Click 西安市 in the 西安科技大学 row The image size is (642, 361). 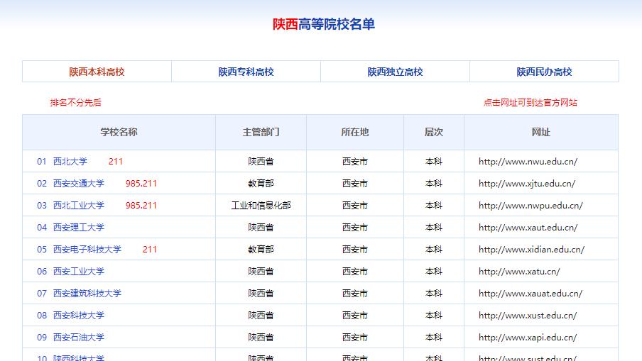click(355, 316)
